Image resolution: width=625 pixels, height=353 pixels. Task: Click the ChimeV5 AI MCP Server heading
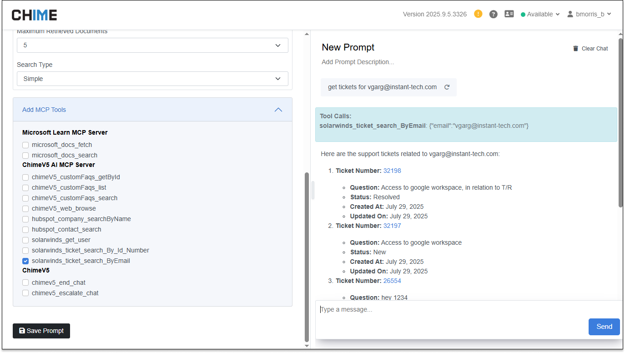click(59, 165)
